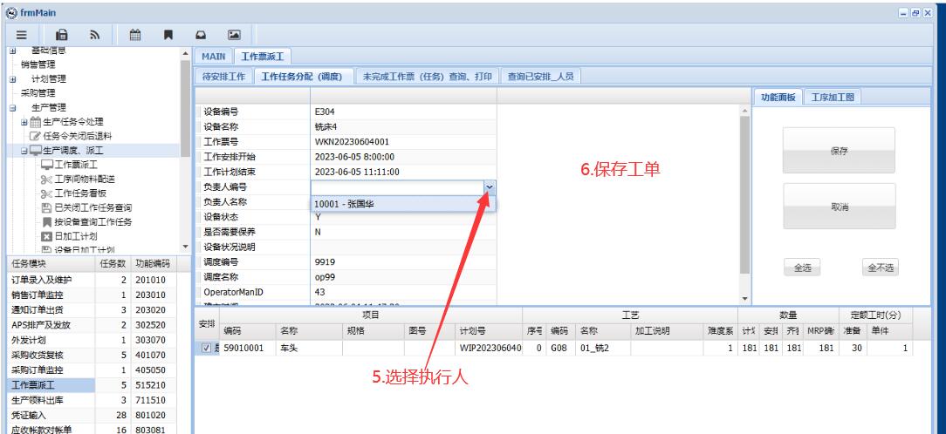The image size is (946, 434).
Task: Open the 负责人编号 dropdown arrow
Action: [490, 187]
